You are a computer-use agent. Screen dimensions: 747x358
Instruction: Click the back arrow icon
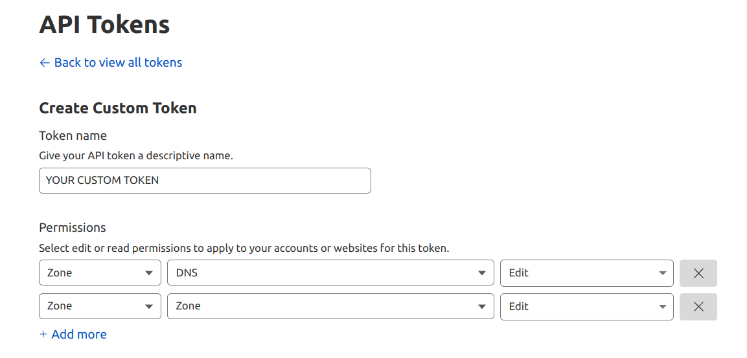(44, 63)
